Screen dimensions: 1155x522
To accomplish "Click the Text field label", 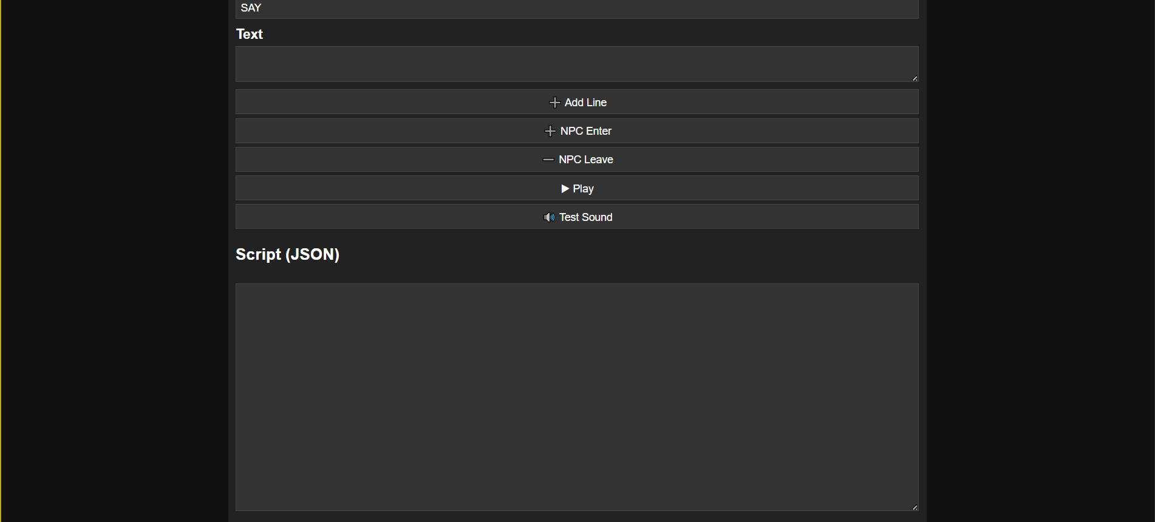I will (x=250, y=35).
